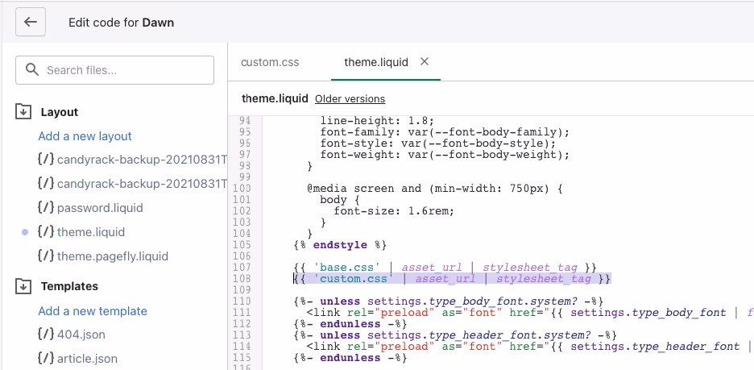
Task: Click font-style var line 96
Action: pos(438,143)
